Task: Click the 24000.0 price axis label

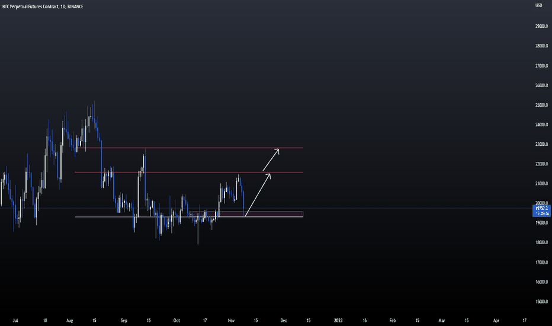Action: click(541, 124)
